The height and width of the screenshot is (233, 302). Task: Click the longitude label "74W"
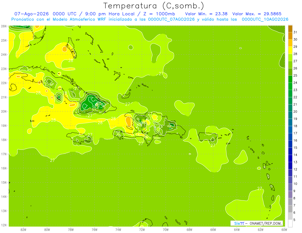pos(118,229)
